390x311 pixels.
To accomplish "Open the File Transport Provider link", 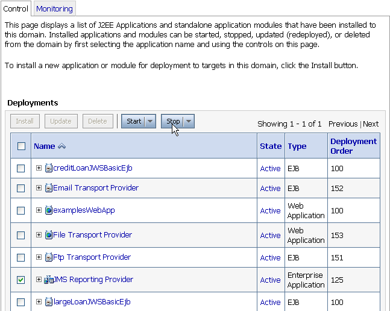I will click(92, 235).
